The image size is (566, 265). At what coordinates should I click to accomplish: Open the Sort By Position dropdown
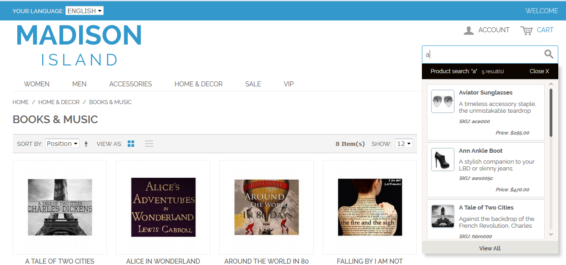tap(62, 144)
